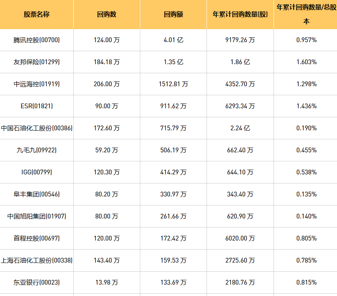
Task: Select the 九毛九(09922) cell
Action: pos(37,150)
